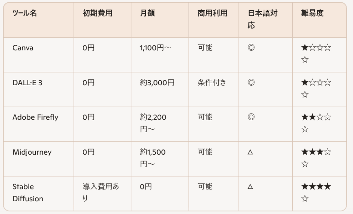
Task: Click the ◎ symbol in the Adobe Firefly row
Action: point(251,117)
